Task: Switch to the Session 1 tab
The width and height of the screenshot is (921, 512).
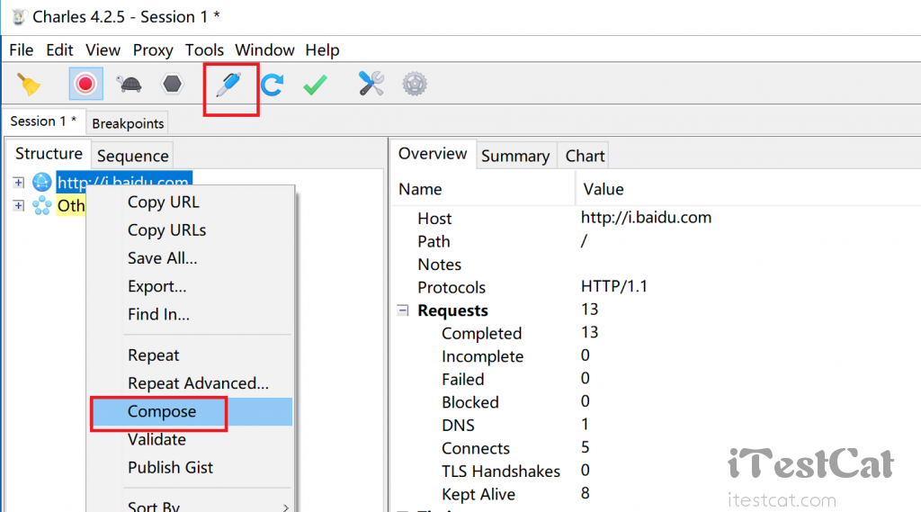Action: tap(43, 121)
